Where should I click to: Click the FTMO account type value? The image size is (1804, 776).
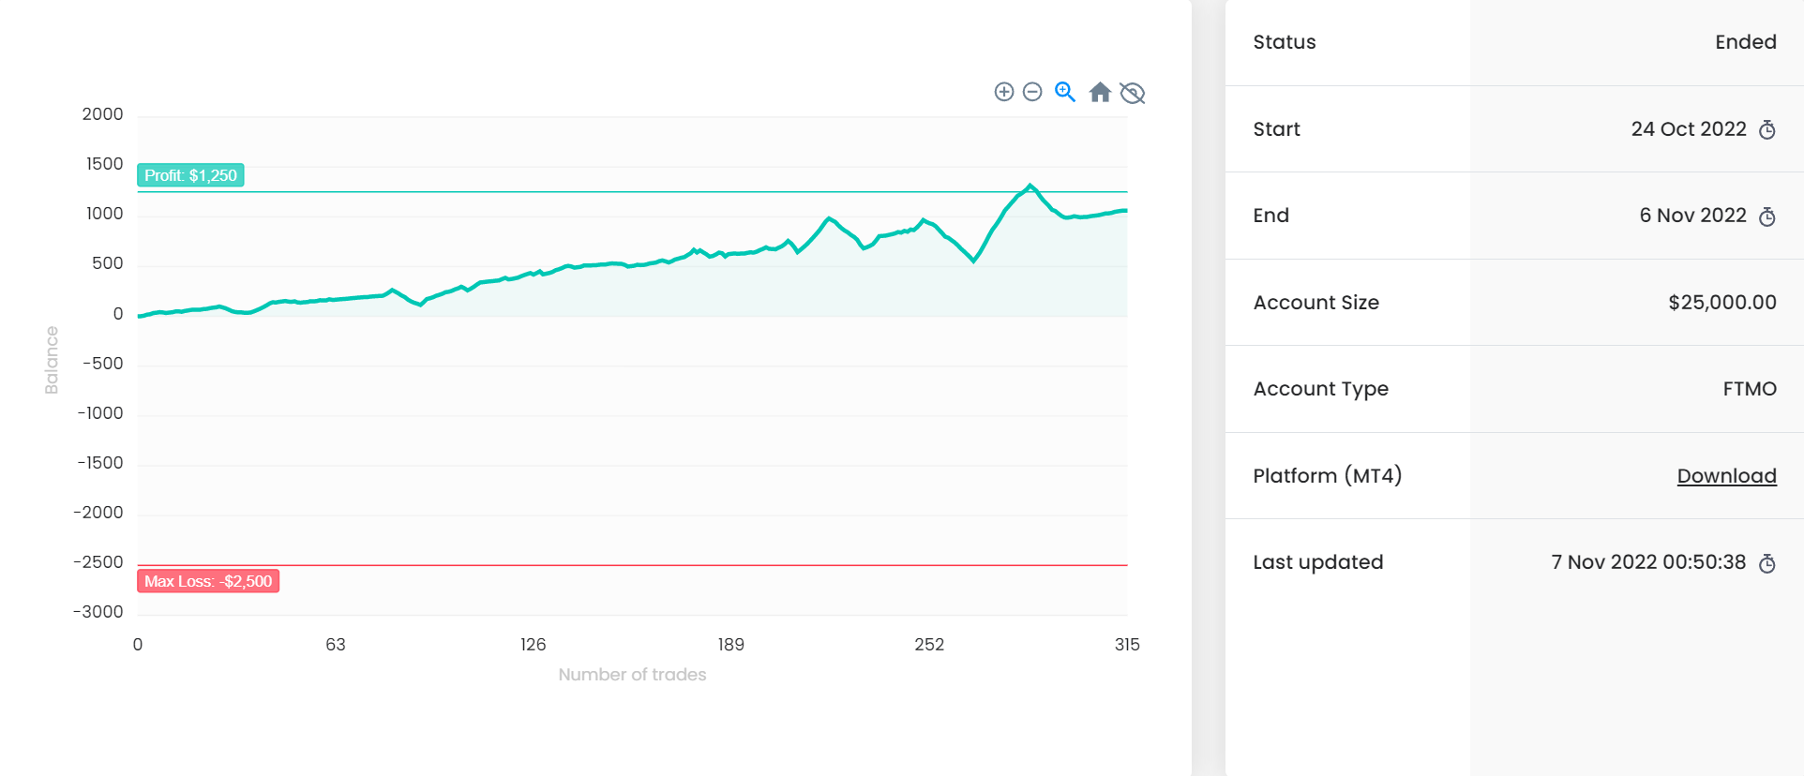1749,389
